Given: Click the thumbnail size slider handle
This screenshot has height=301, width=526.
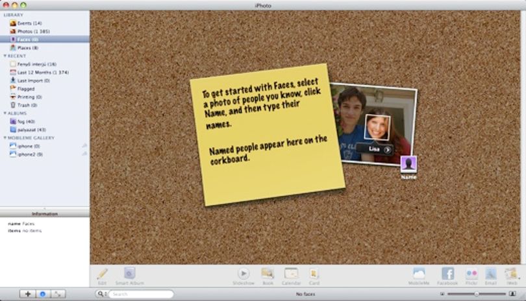Looking at the screenshot, I should tap(477, 294).
